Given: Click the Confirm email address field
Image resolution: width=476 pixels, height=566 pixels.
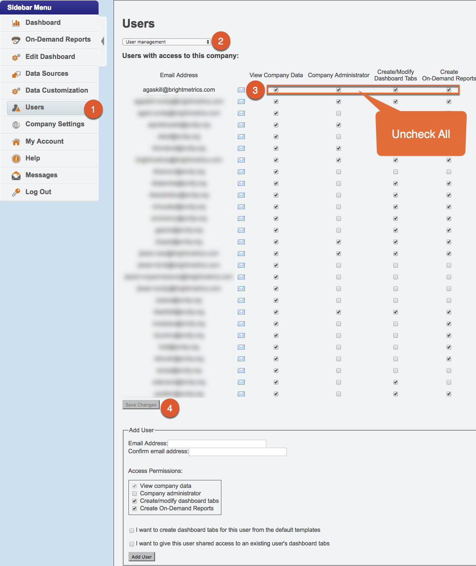Looking at the screenshot, I should click(237, 452).
